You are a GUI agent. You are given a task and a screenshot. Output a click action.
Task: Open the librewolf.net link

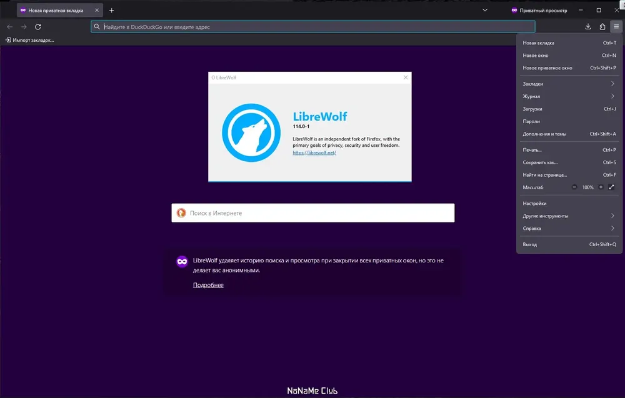tap(314, 152)
